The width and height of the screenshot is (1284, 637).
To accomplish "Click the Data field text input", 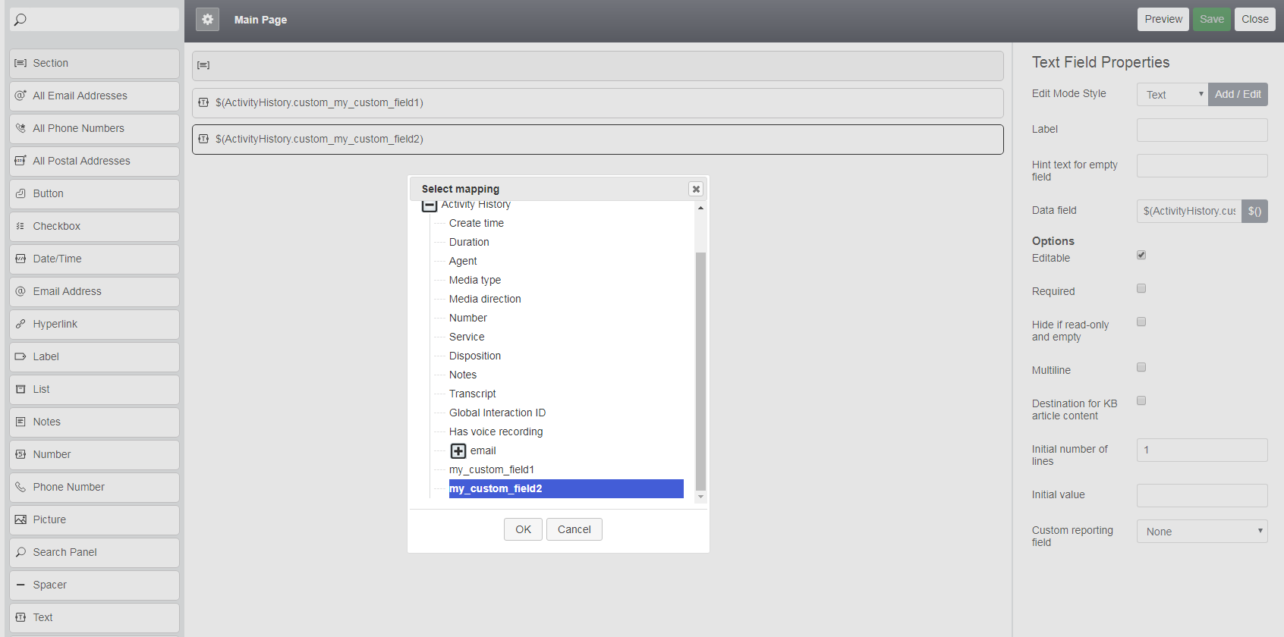I will pos(1189,211).
